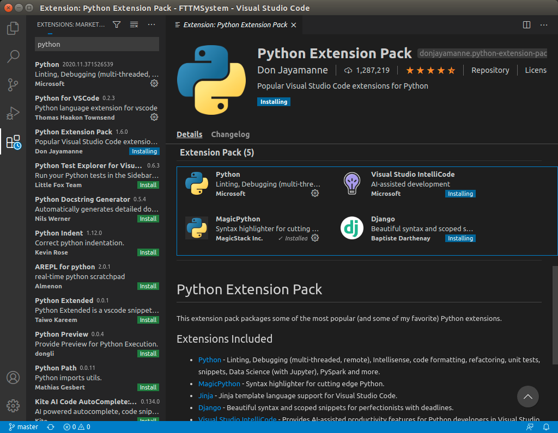The height and width of the screenshot is (433, 558).
Task: Click Installing button for Django
Action: (x=460, y=238)
